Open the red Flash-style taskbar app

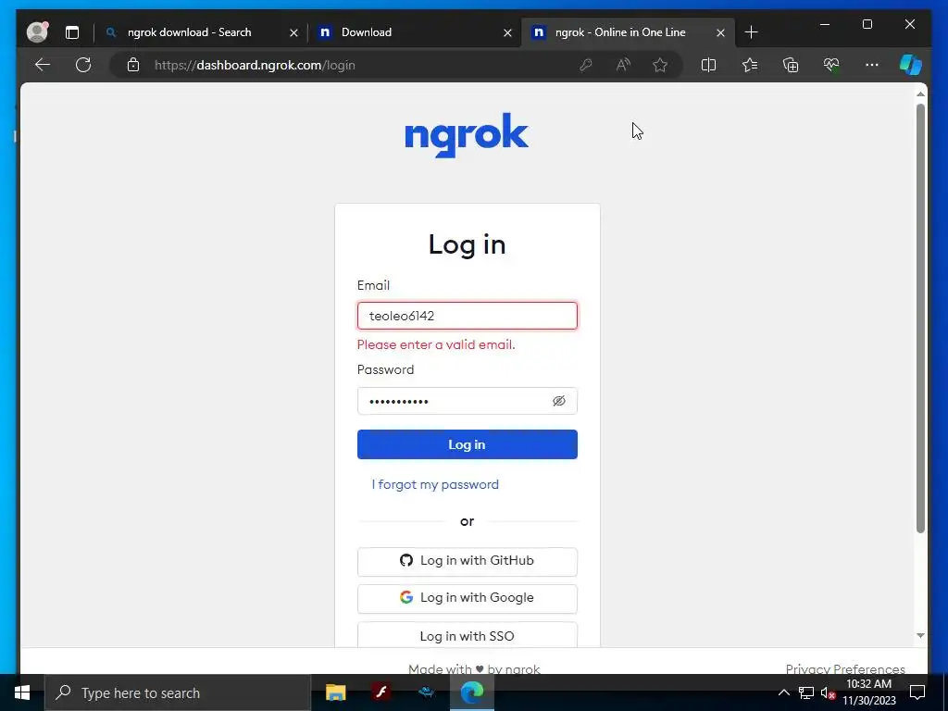380,692
